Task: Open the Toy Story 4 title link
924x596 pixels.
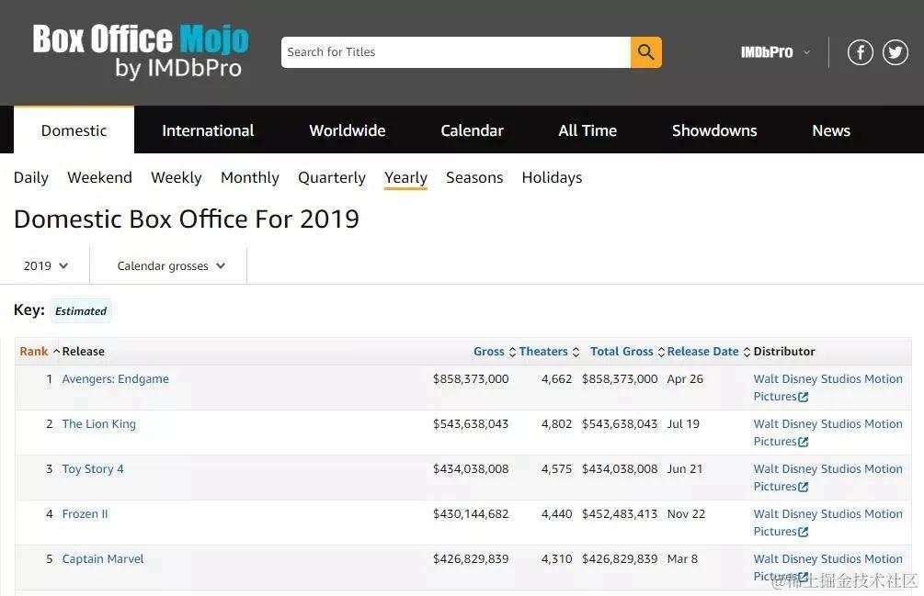Action: (x=93, y=469)
